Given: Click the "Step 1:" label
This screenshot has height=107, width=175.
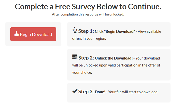Looking at the screenshot, I should coord(86,31).
